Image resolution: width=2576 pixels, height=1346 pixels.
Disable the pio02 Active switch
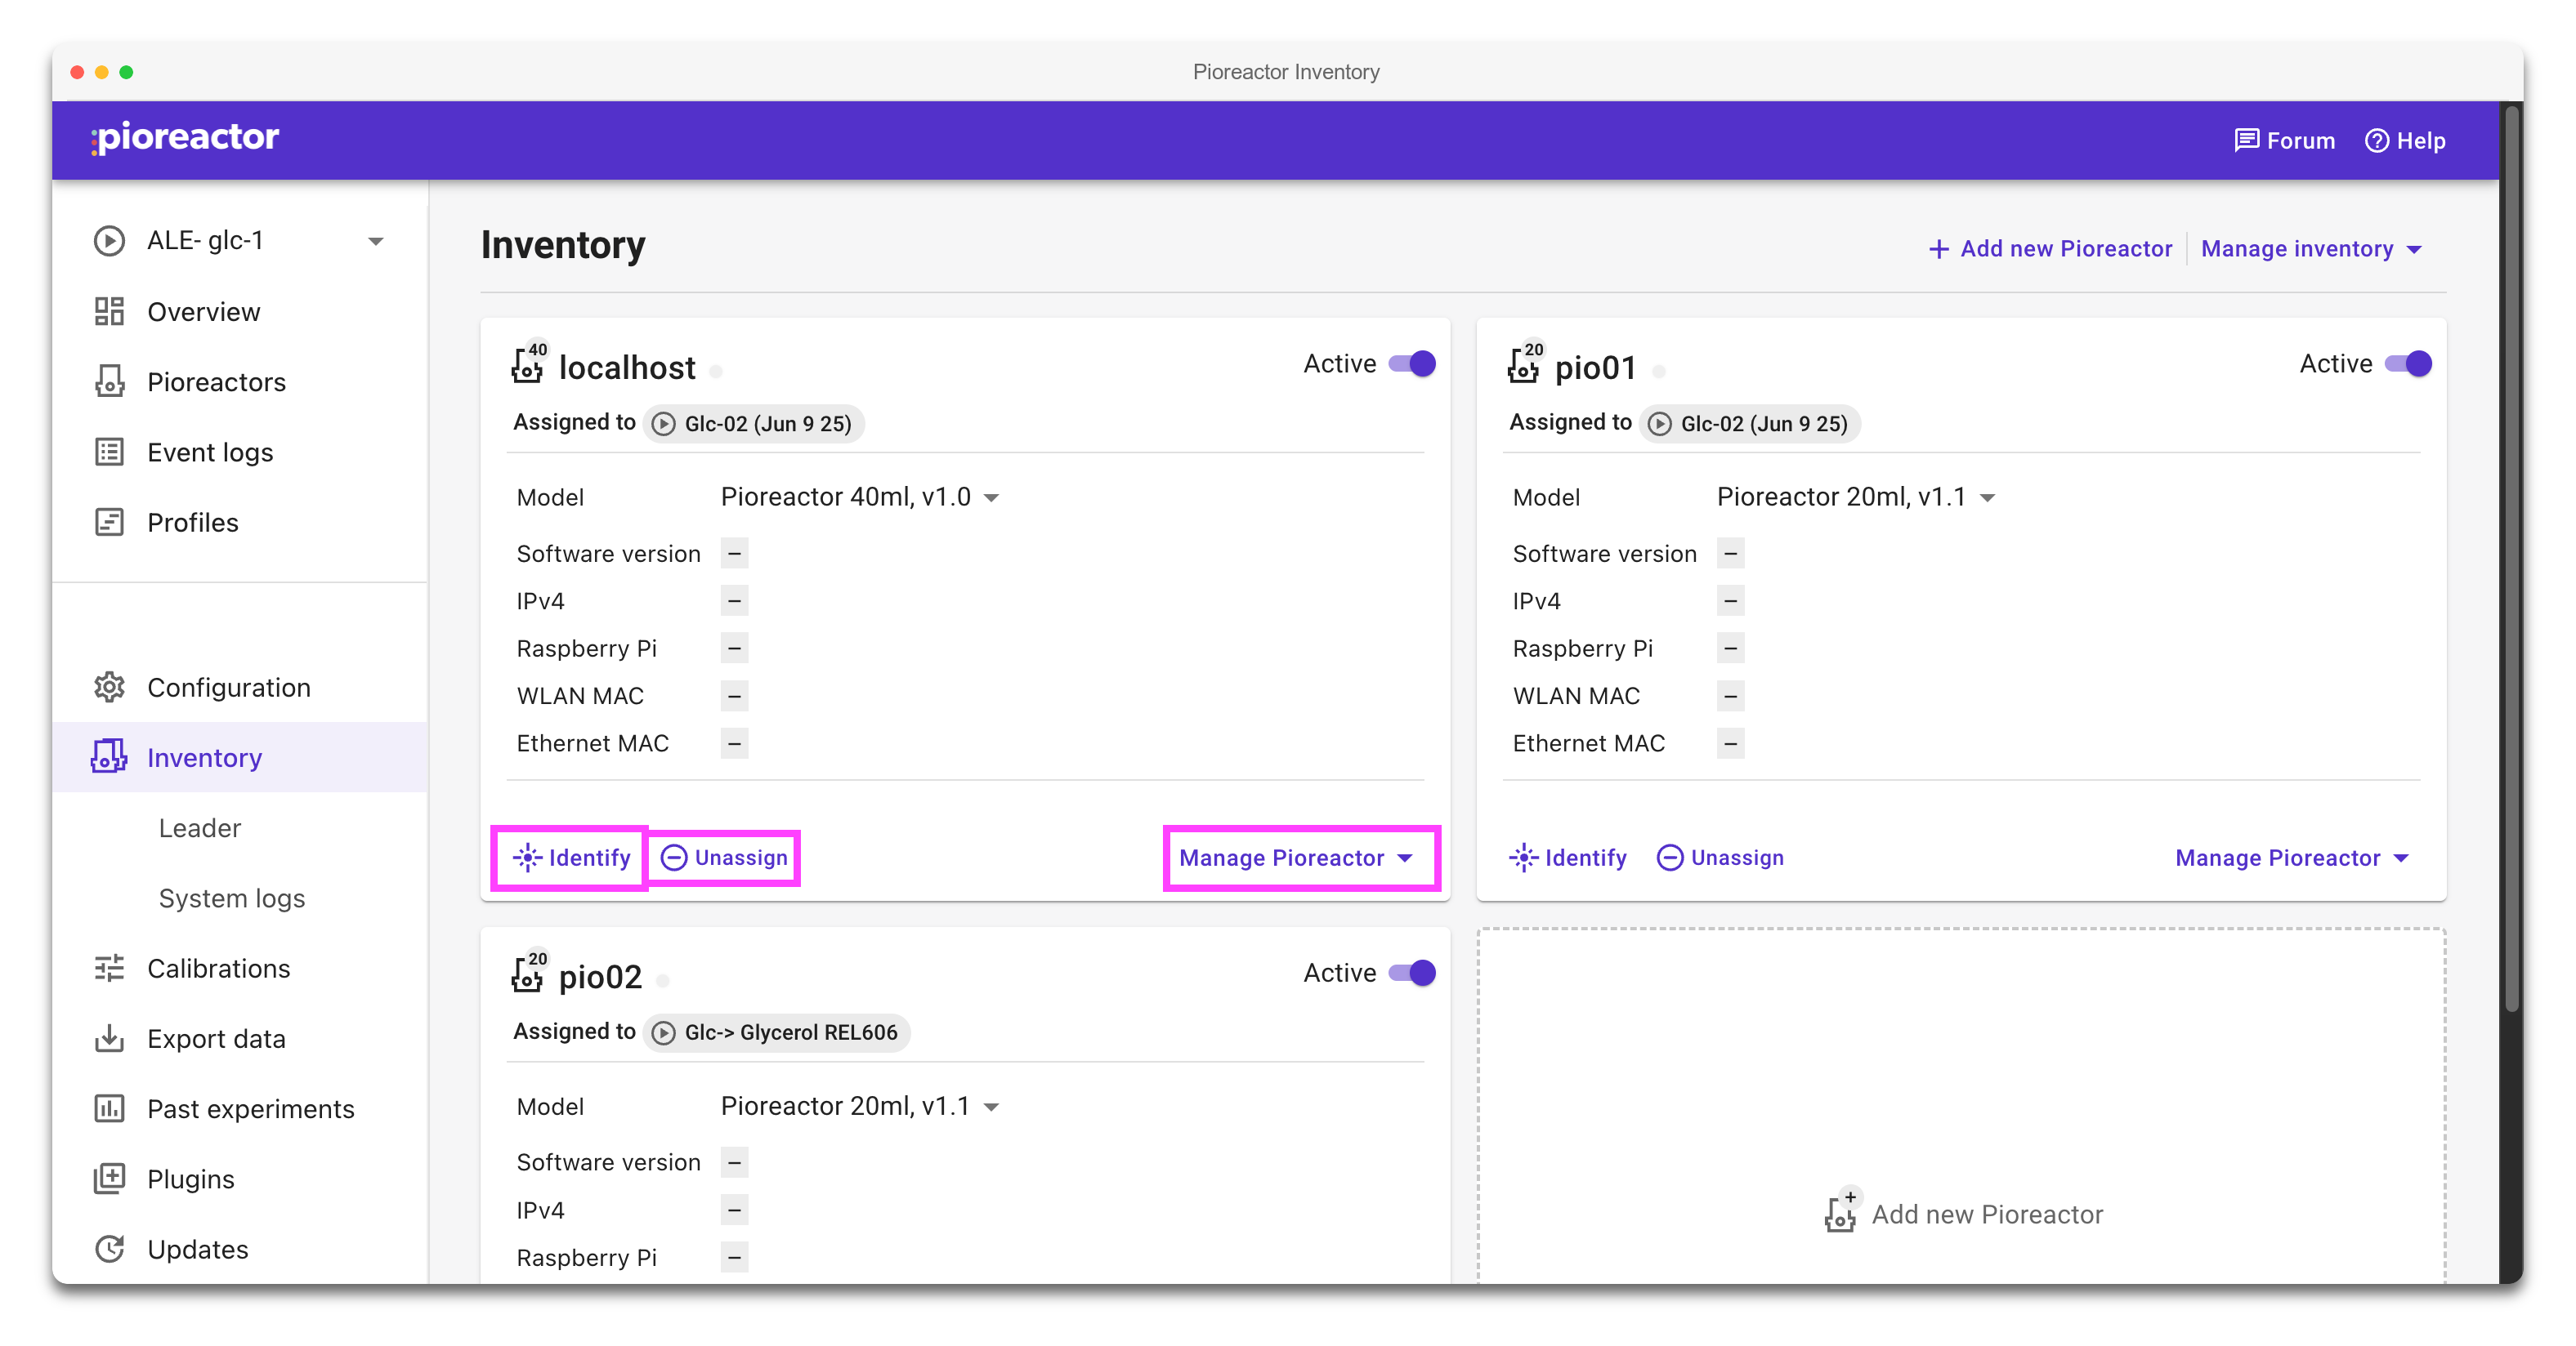tap(1412, 974)
